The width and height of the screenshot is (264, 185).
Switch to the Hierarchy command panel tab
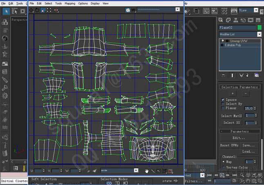pyautogui.click(x=235, y=20)
